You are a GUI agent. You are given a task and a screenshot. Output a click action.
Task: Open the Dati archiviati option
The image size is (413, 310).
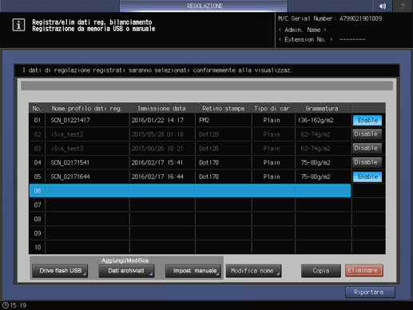[126, 271]
